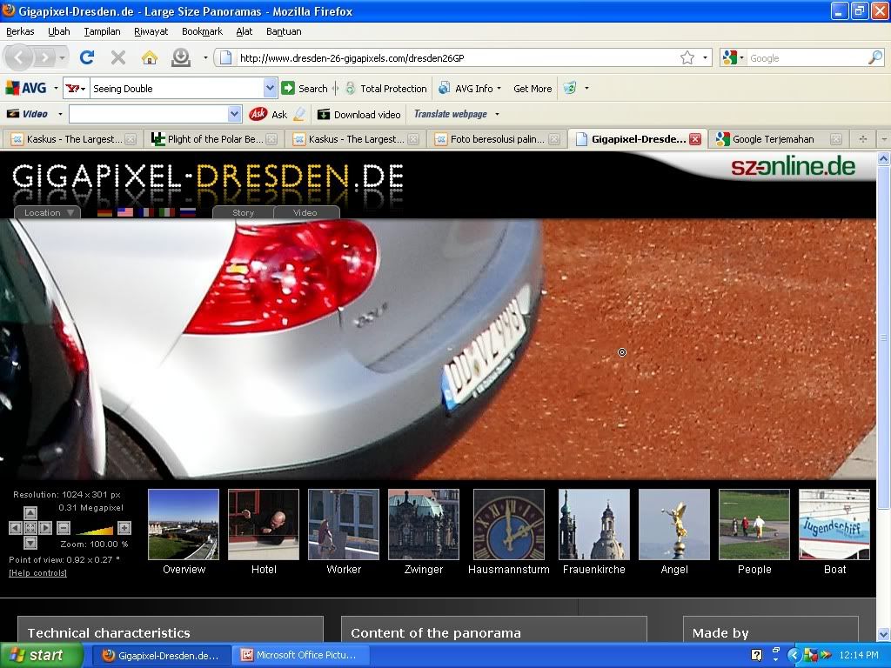This screenshot has width=891, height=668.
Task: Reload the current page
Action: tap(87, 57)
